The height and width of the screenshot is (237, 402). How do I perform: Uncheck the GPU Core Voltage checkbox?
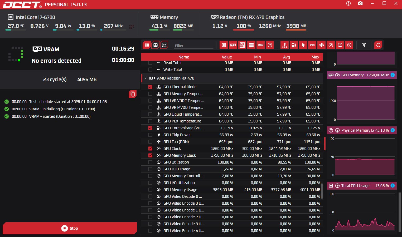[150, 128]
